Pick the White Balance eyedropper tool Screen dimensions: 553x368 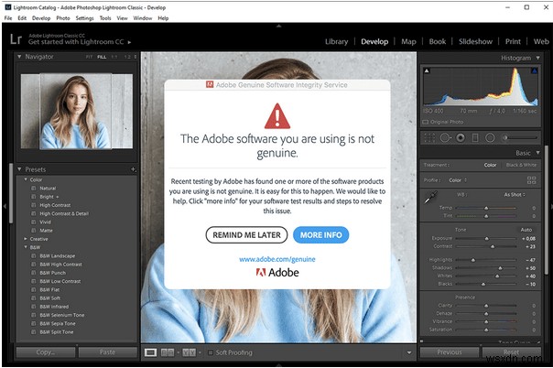430,198
